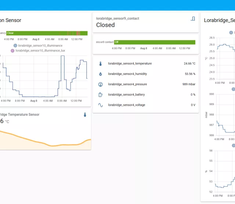Click the thermometer icon beside lorabridge_sensor4_temperature
The image size is (235, 204).
click(100, 64)
